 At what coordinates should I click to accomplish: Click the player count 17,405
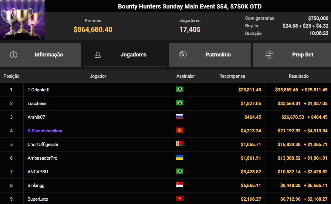(x=190, y=29)
